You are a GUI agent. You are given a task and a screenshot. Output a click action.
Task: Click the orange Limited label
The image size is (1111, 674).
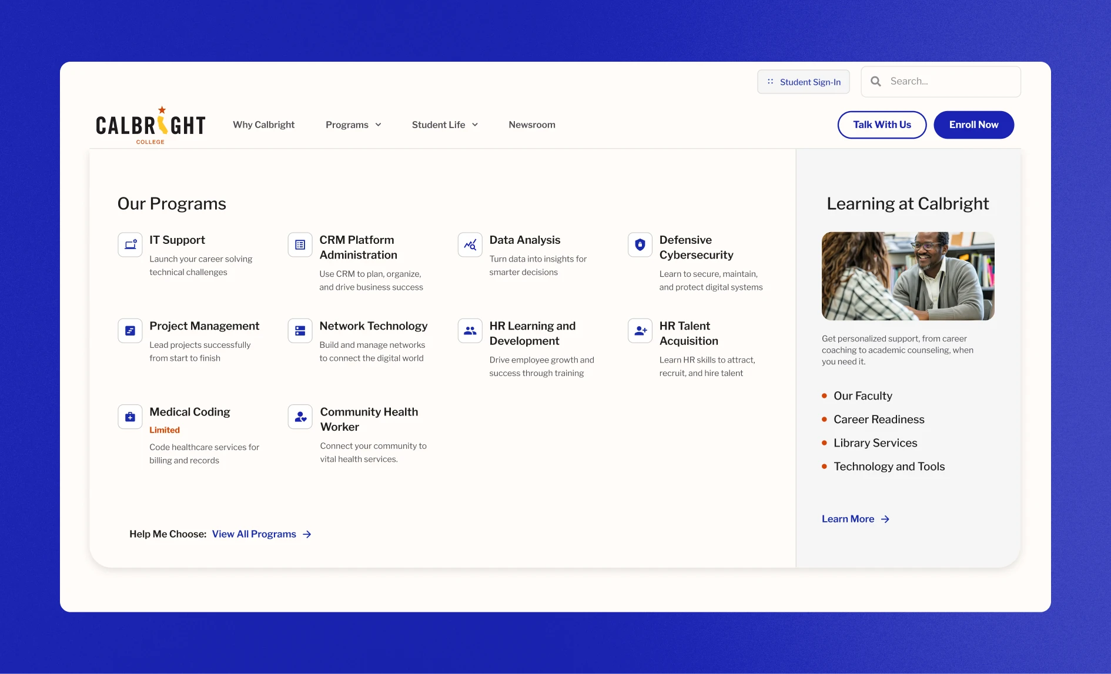pos(164,430)
